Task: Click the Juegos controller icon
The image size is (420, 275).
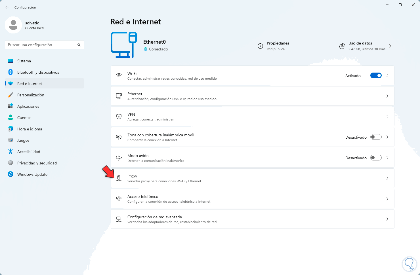Action: [x=10, y=140]
